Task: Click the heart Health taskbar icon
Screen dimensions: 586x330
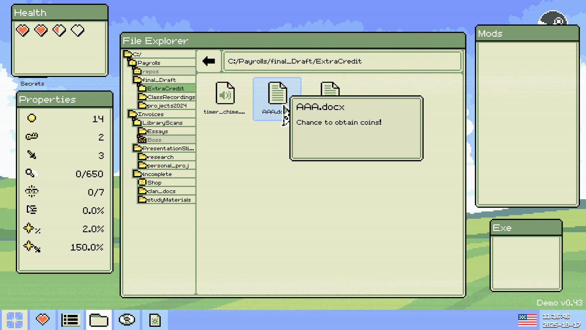Action: (x=42, y=320)
